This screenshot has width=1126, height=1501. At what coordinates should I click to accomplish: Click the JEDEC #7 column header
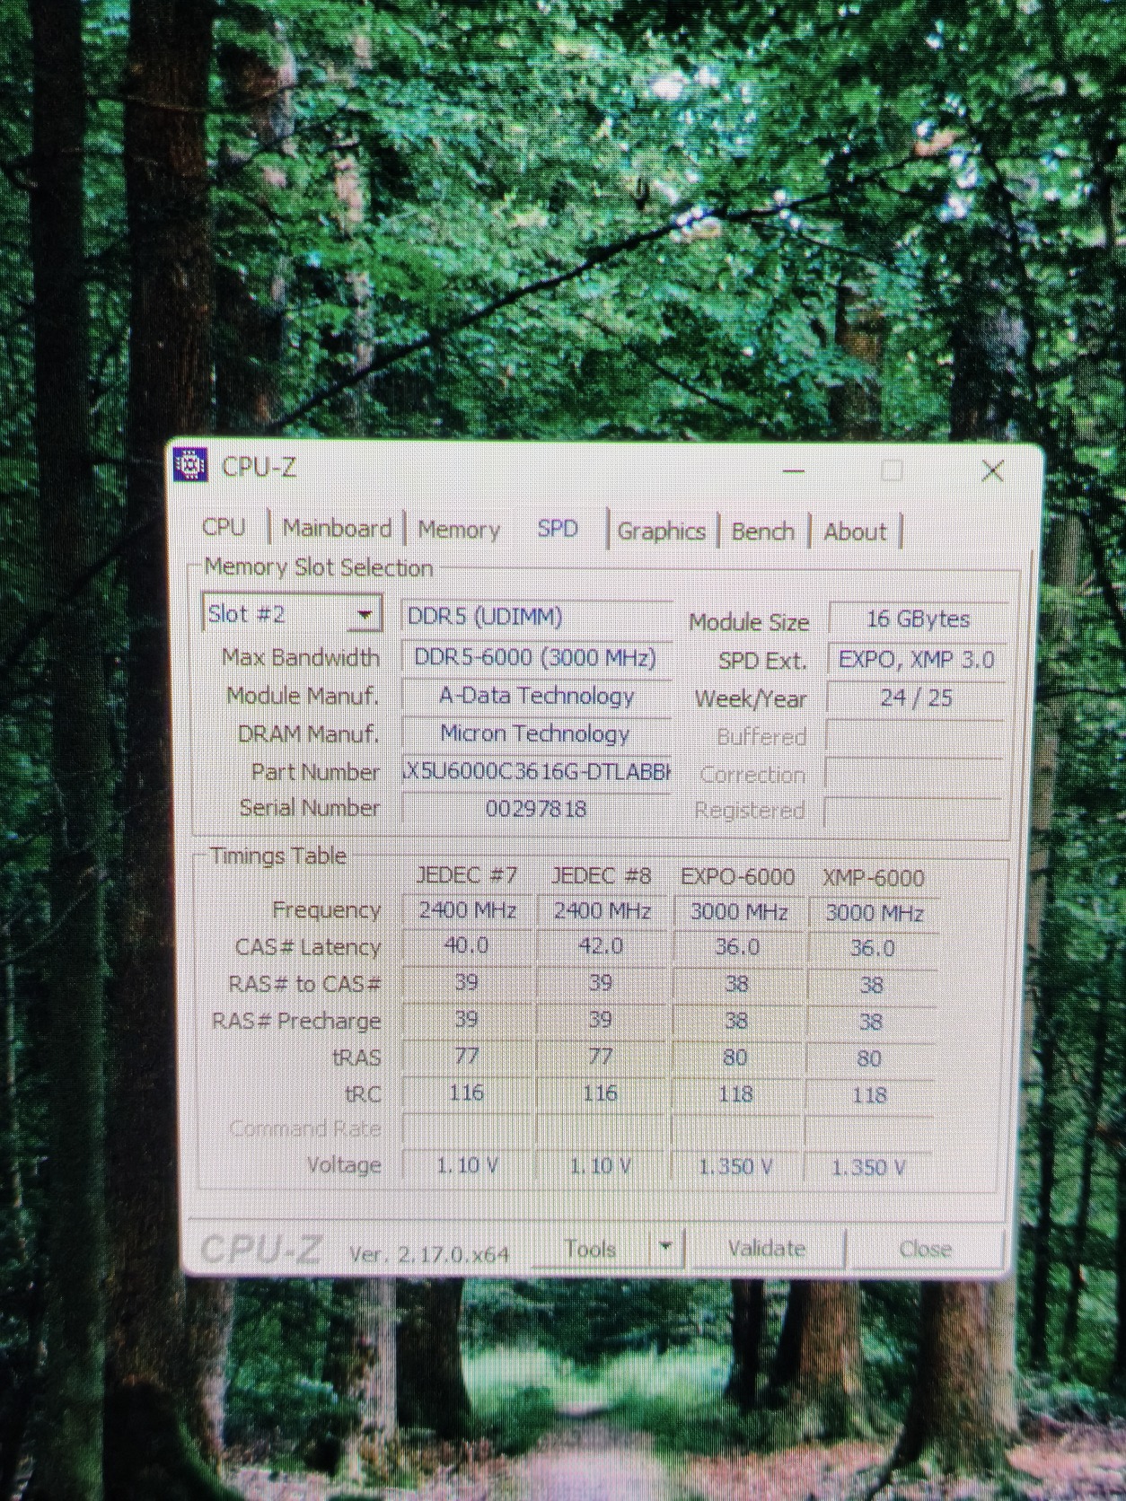pos(467,874)
